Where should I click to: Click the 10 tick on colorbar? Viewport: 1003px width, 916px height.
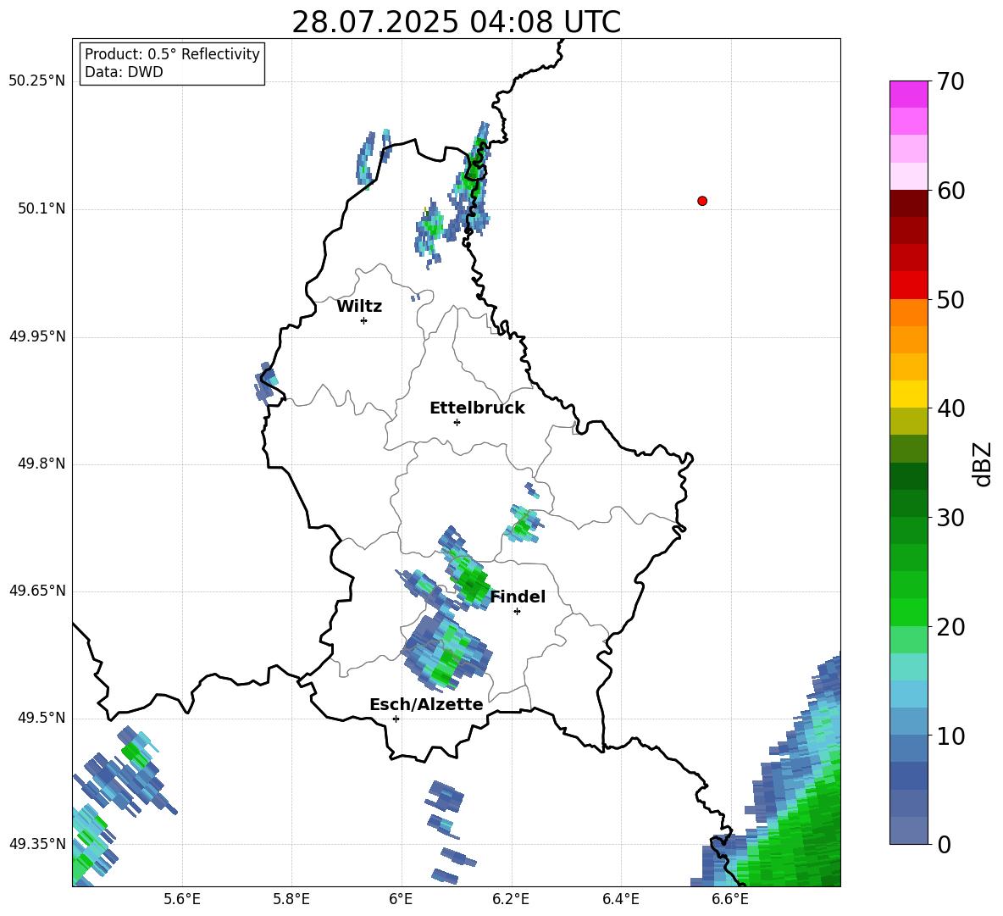[x=950, y=736]
